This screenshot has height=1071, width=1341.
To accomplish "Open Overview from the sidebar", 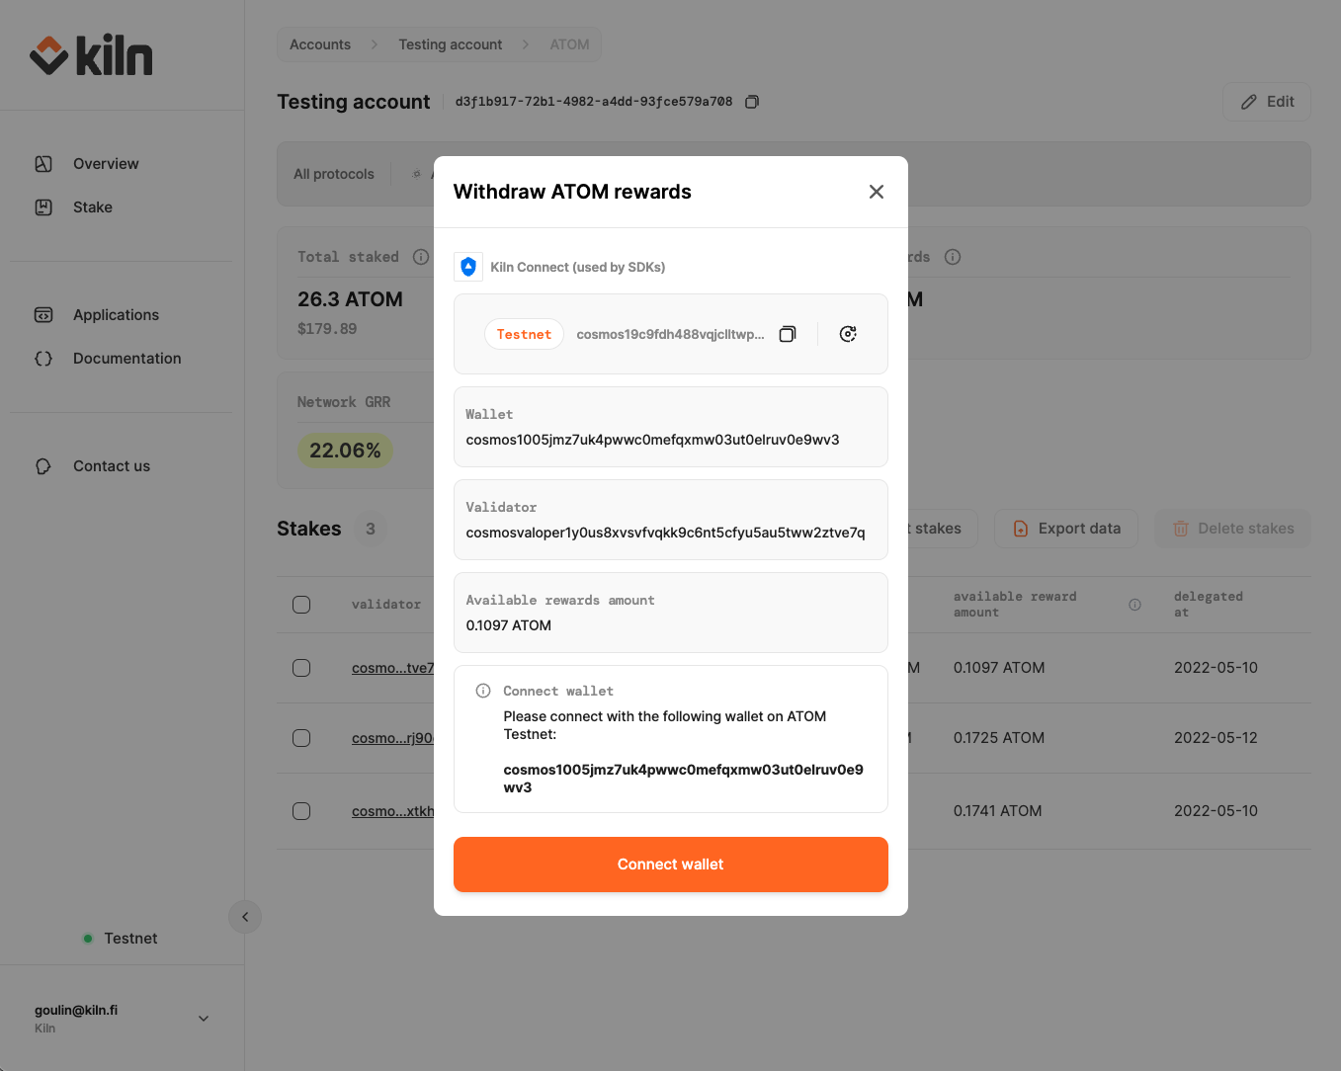I will point(106,164).
